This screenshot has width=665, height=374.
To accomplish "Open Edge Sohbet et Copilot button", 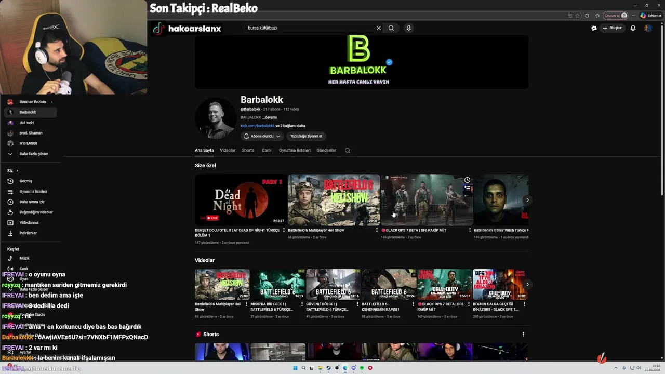I will (x=650, y=16).
